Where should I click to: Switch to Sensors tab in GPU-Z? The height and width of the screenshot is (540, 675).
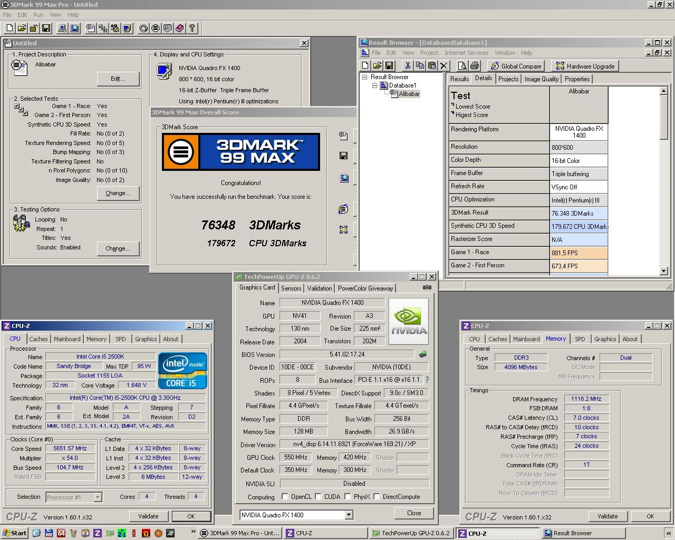(291, 288)
